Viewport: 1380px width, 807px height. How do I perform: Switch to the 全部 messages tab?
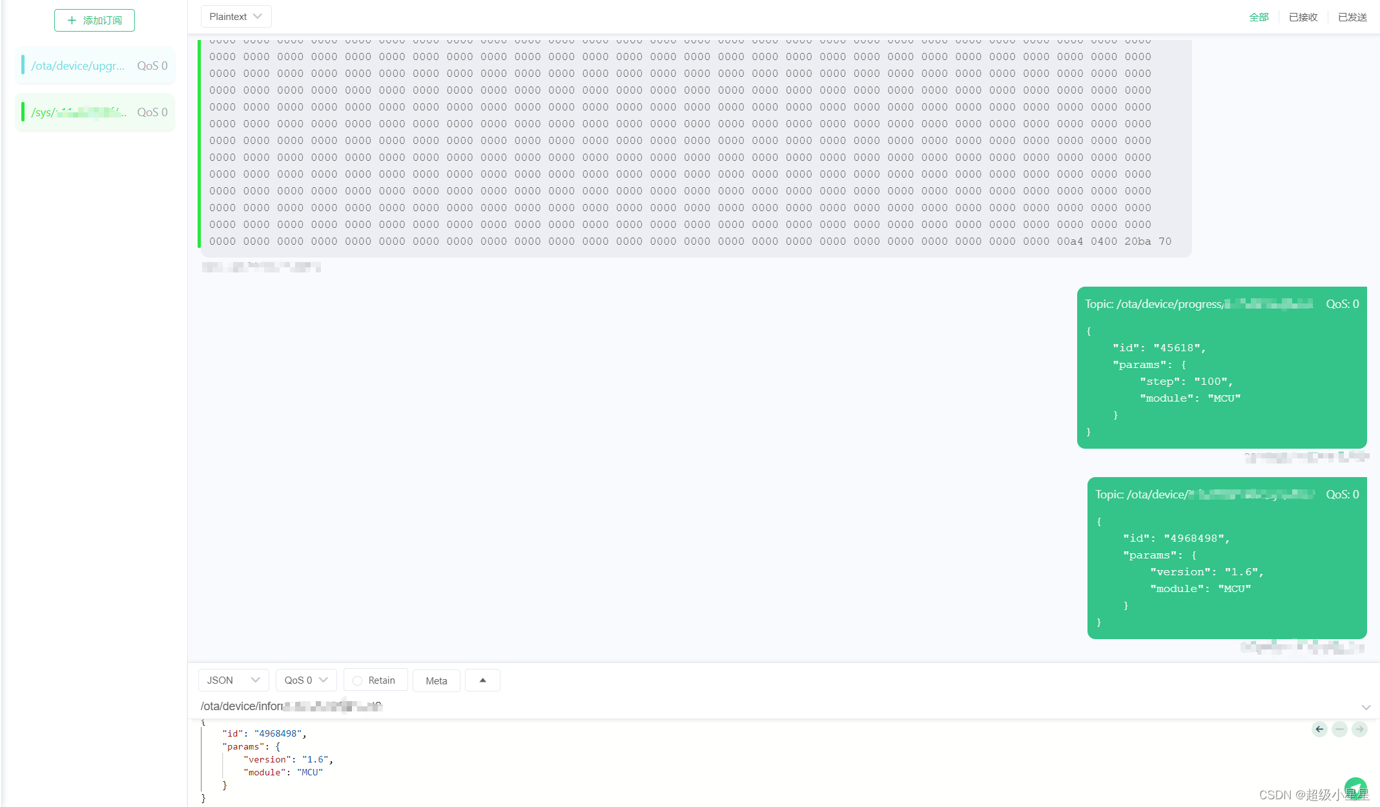point(1259,17)
